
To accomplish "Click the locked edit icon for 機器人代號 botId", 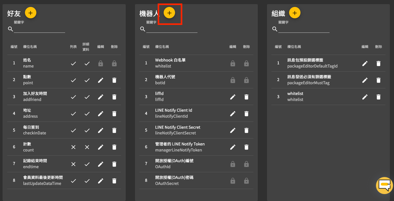I will [x=233, y=80].
